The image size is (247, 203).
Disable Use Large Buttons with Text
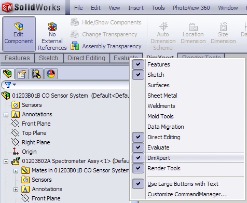(x=138, y=184)
